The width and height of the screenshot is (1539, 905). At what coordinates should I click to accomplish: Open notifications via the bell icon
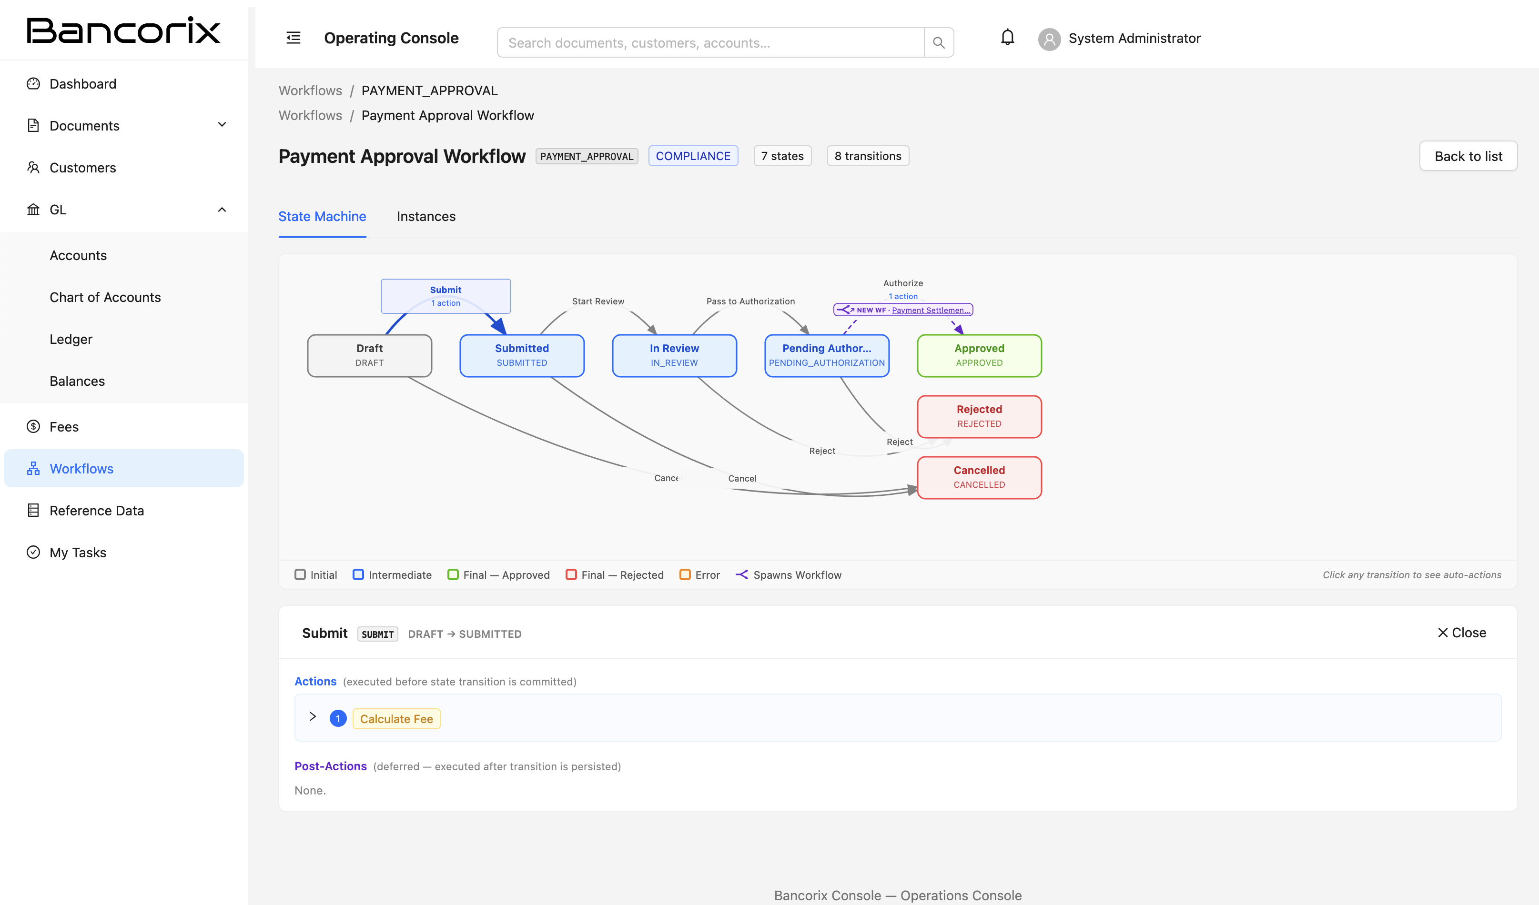click(x=1006, y=37)
